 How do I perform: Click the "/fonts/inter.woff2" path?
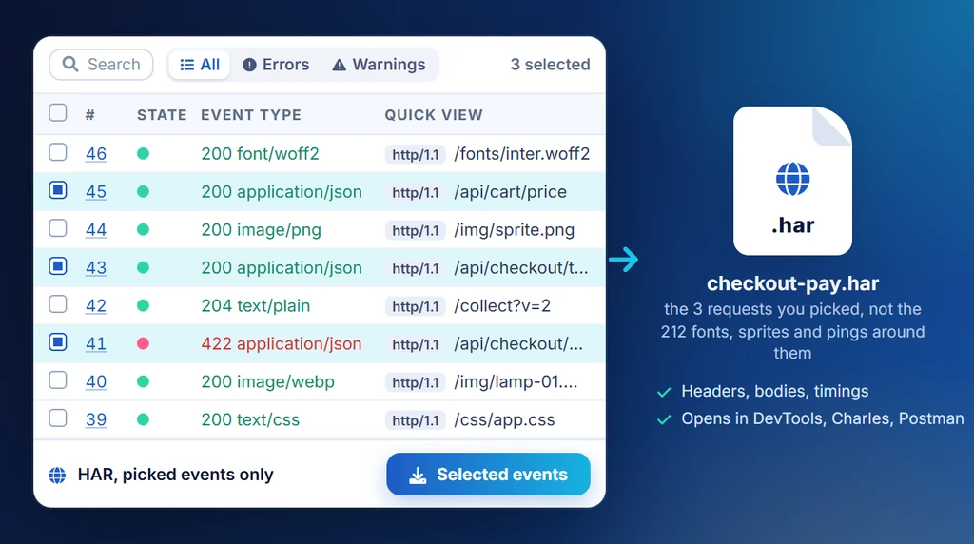click(522, 153)
